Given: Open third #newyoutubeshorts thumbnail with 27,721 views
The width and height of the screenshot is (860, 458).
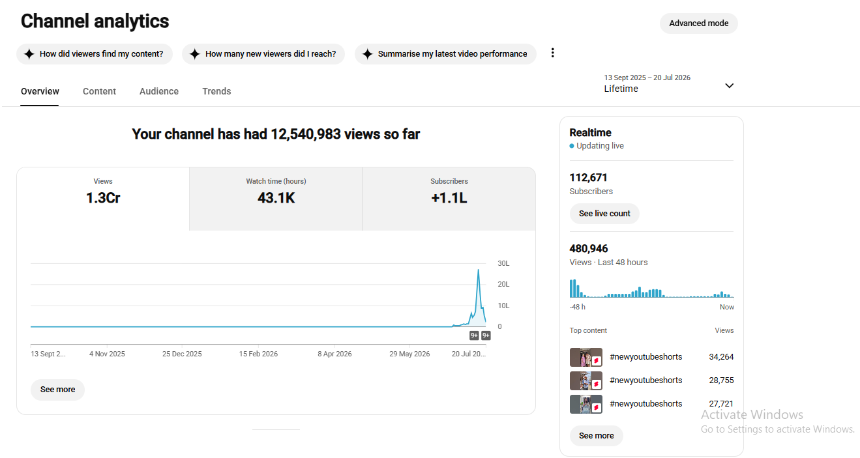Looking at the screenshot, I should (586, 404).
